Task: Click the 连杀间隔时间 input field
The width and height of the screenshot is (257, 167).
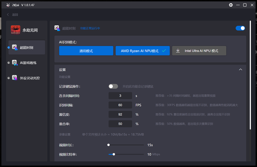Action: point(120,96)
